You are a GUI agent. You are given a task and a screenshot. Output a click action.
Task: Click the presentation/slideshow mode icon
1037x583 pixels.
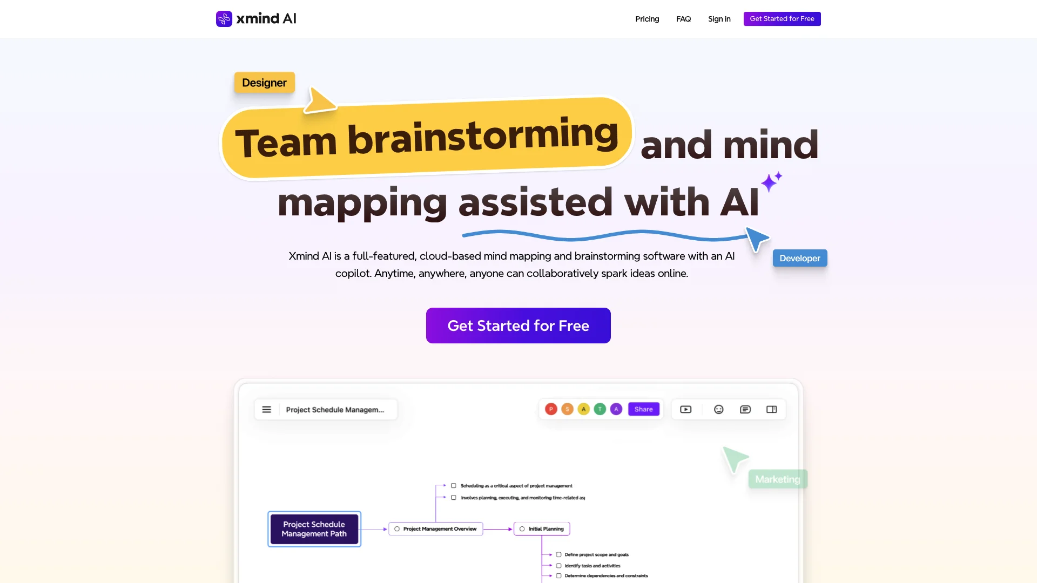click(x=686, y=409)
